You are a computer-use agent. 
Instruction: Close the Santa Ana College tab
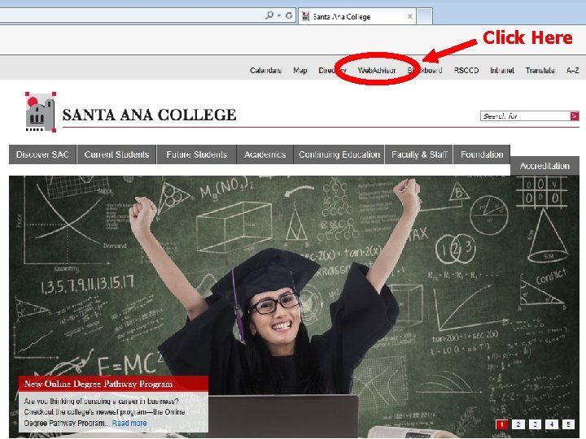click(410, 16)
